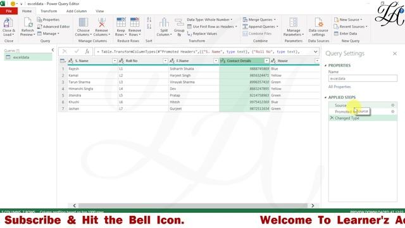Click the Contact Details column type icon

tap(223, 61)
